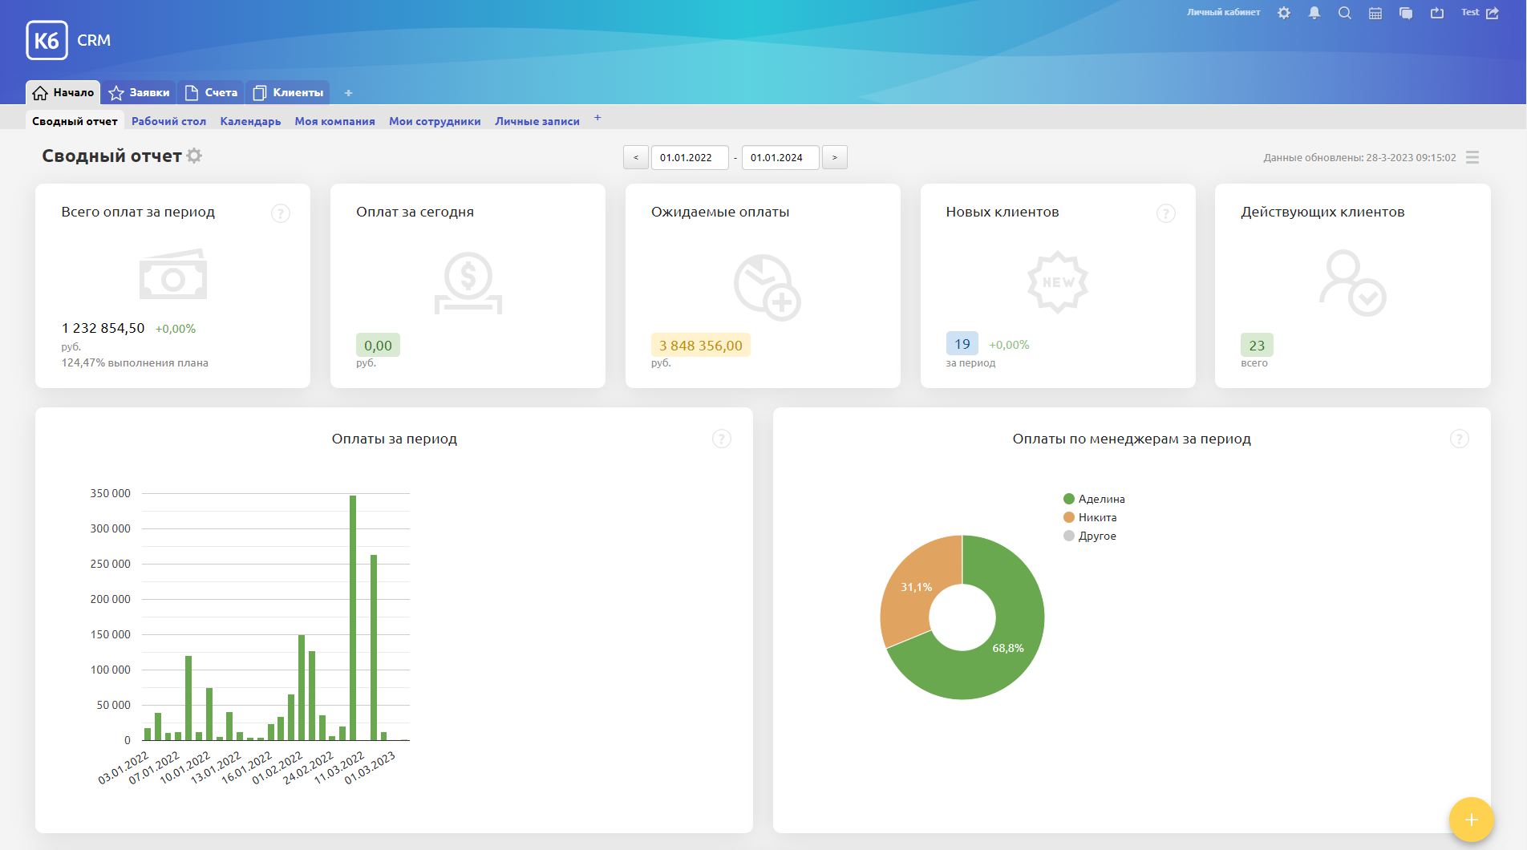1527x850 pixels.
Task: Click the Личный кабинет link
Action: click(x=1223, y=13)
